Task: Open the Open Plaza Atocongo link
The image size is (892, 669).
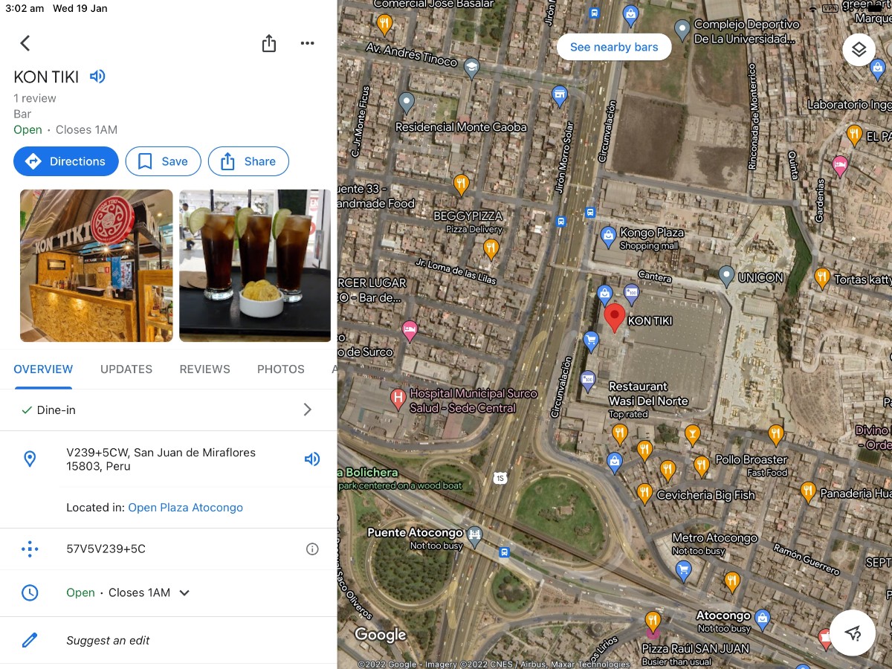Action: point(186,508)
